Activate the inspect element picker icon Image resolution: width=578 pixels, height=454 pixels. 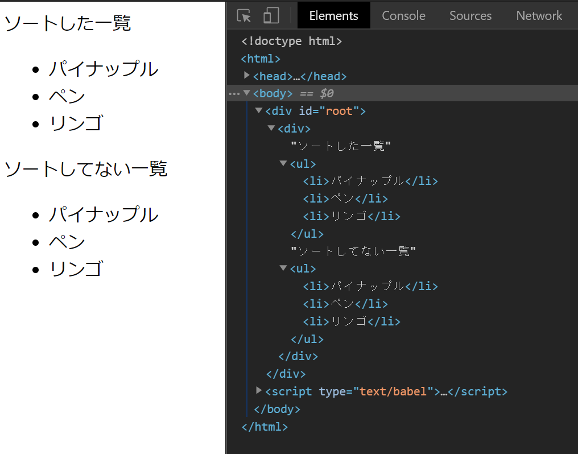tap(244, 16)
